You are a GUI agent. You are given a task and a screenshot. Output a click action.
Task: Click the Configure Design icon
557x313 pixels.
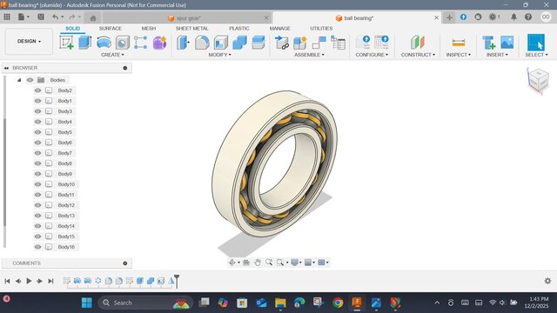(x=363, y=43)
